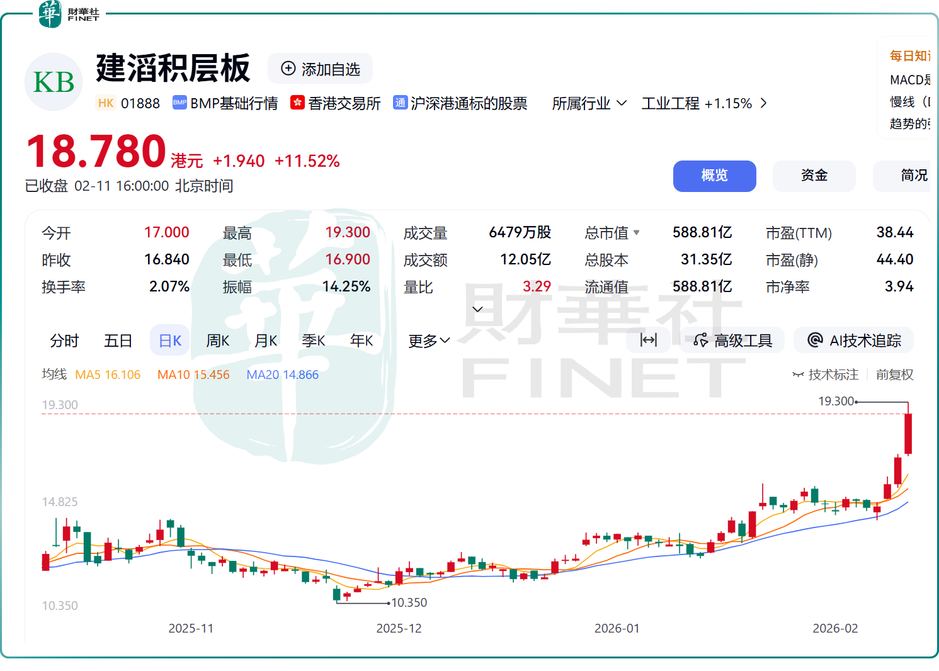Screen dimensions: 939x671
Task: Open 总市值 unit selector triangle
Action: tap(636, 233)
